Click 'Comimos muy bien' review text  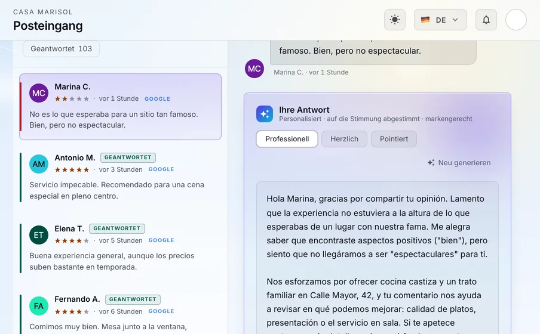[108, 327]
